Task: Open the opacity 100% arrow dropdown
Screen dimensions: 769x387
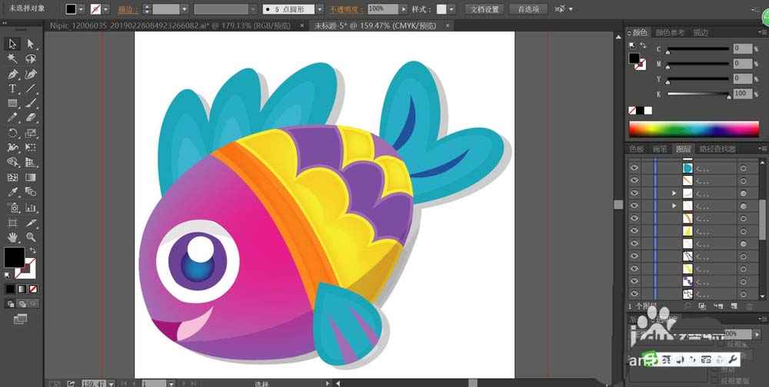Action: pyautogui.click(x=403, y=8)
